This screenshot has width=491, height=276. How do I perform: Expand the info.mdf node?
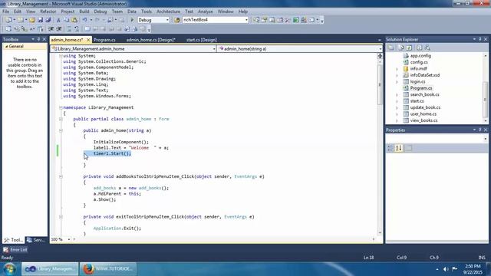pos(397,69)
